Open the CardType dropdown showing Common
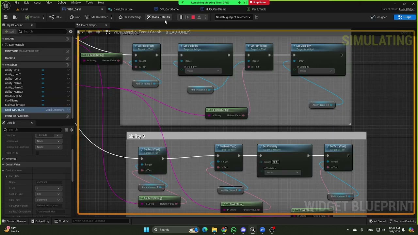This screenshot has width=418, height=235. point(48,200)
